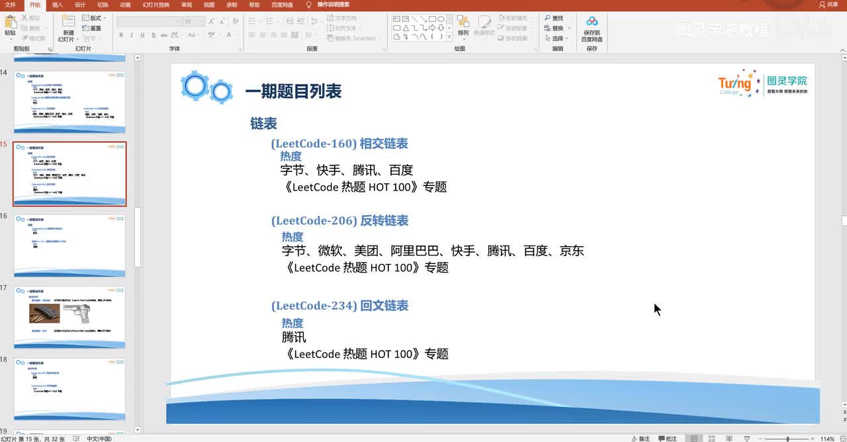
Task: Toggle text Shadow (S) formatting
Action: (154, 35)
